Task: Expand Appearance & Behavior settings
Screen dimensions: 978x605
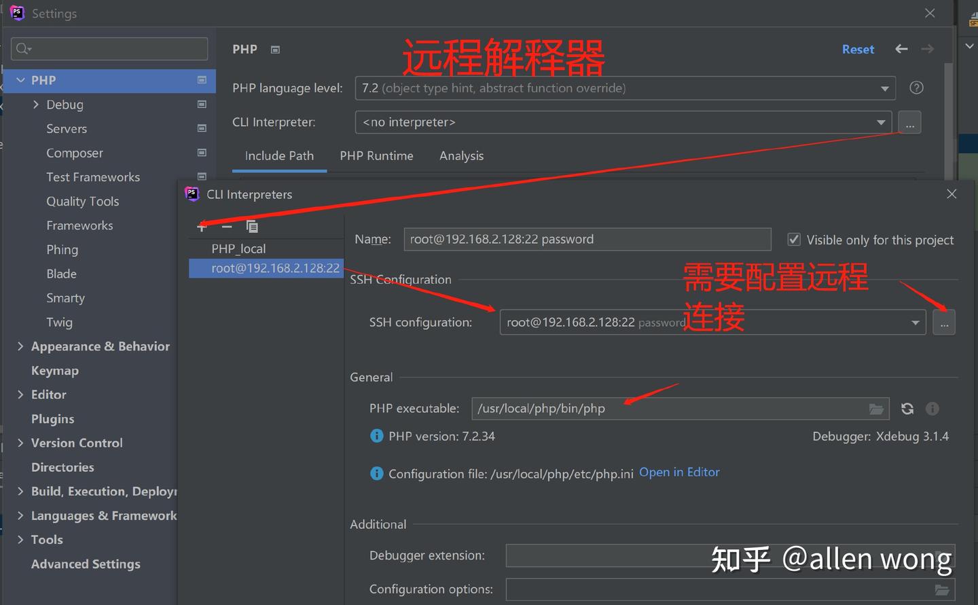Action: tap(20, 346)
